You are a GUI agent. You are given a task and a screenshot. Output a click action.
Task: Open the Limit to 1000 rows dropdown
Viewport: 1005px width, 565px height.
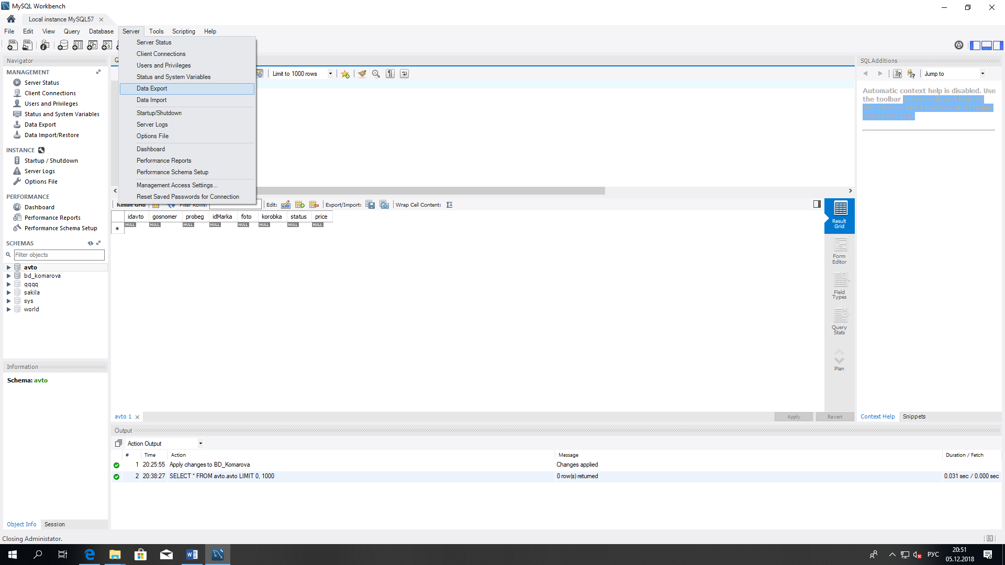coord(330,74)
